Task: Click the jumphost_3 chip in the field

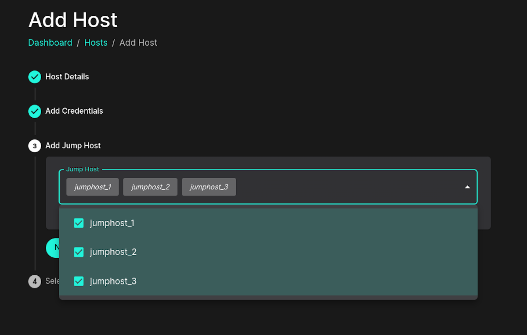Action: click(209, 187)
